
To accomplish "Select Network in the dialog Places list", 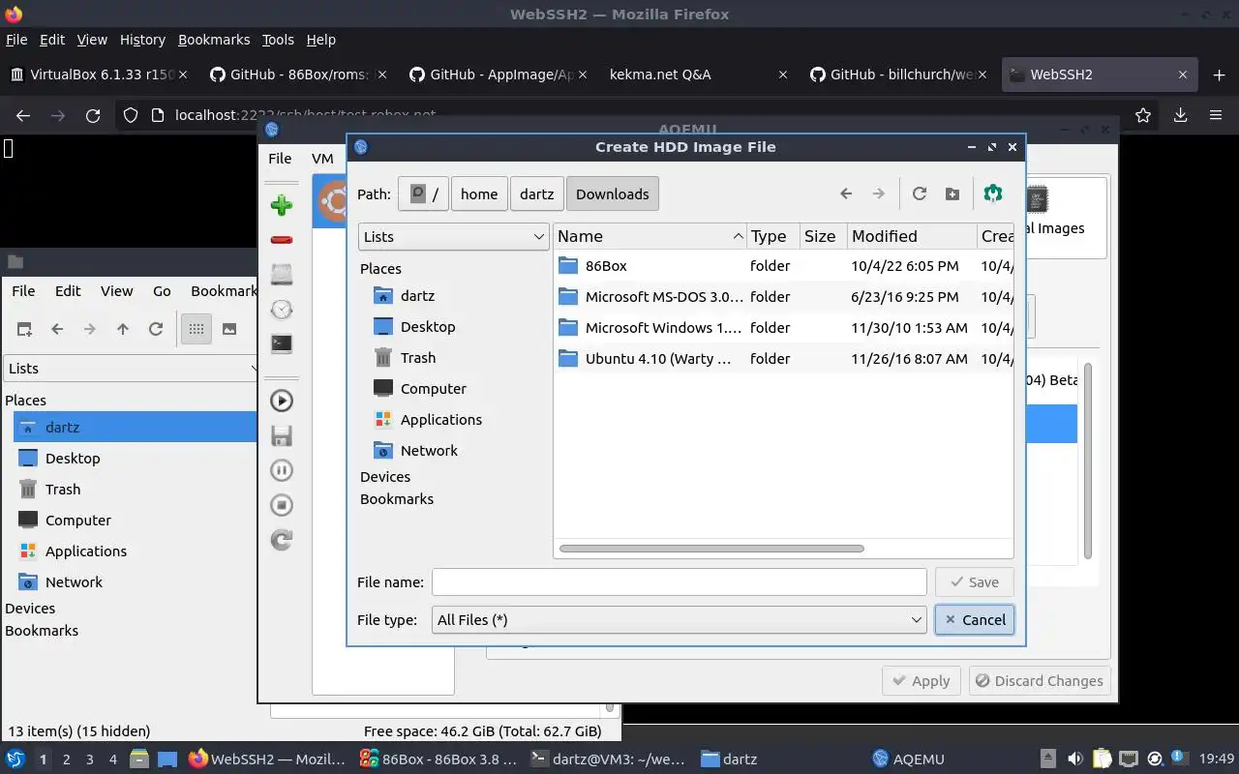I will pyautogui.click(x=429, y=450).
